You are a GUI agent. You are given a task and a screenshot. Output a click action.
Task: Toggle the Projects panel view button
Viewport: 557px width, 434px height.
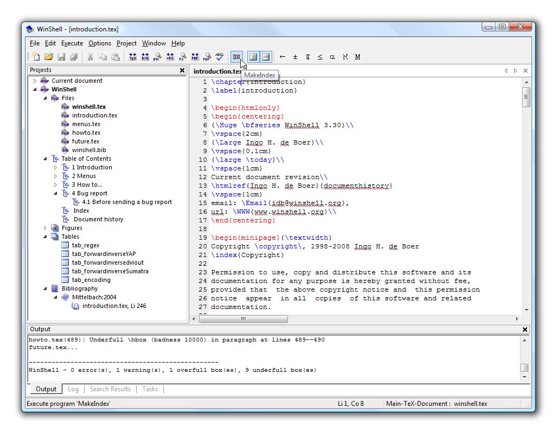pyautogui.click(x=252, y=56)
